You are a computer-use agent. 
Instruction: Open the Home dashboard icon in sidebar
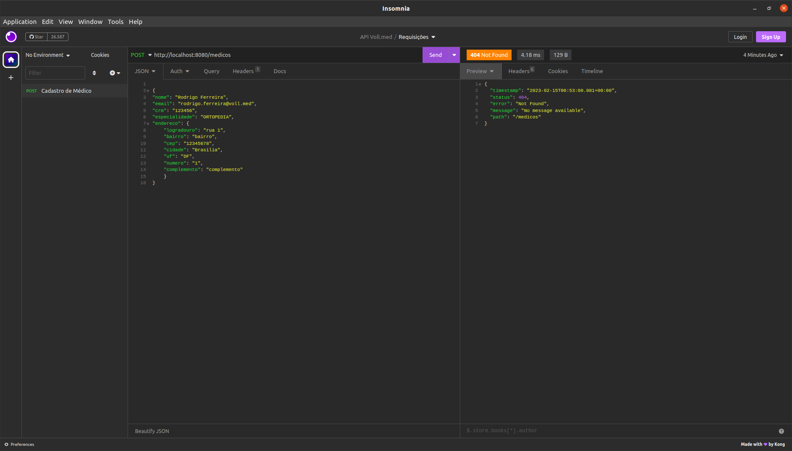coord(11,59)
